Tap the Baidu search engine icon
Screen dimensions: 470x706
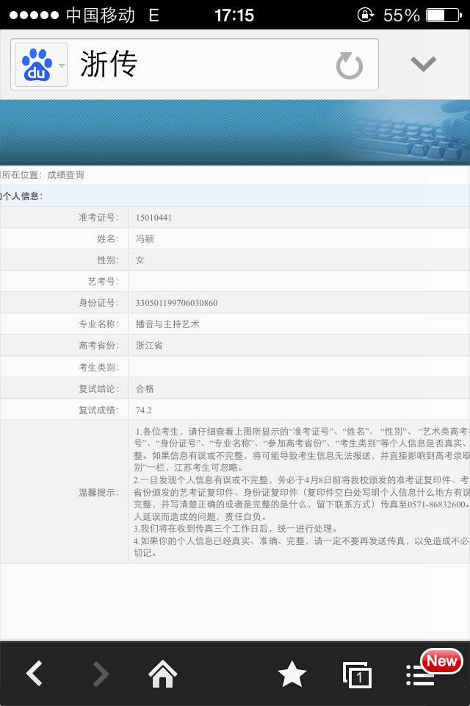[x=37, y=65]
